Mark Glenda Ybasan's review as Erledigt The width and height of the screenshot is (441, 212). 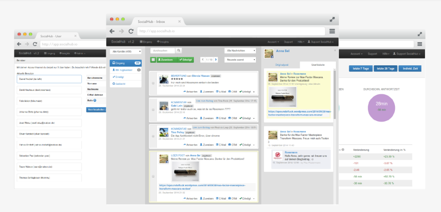click(245, 92)
